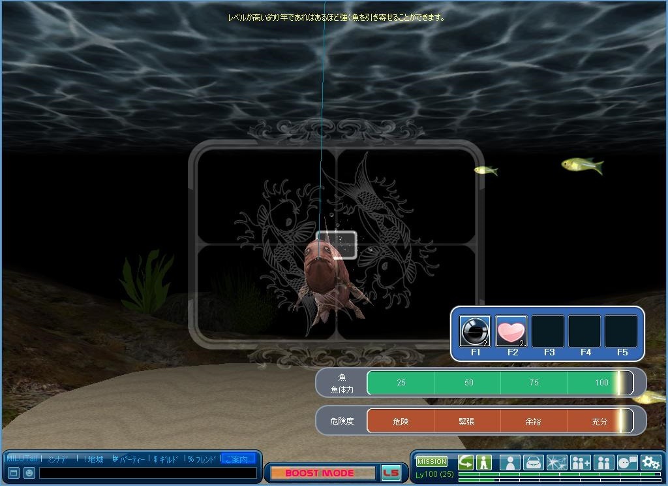The height and width of the screenshot is (486, 668).
Task: Click the small white target box on the fish
Action: (337, 244)
